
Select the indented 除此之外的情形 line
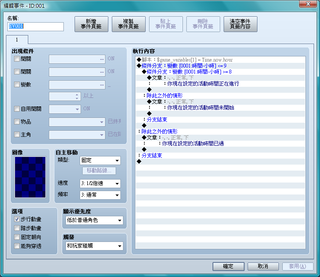click(x=221, y=96)
